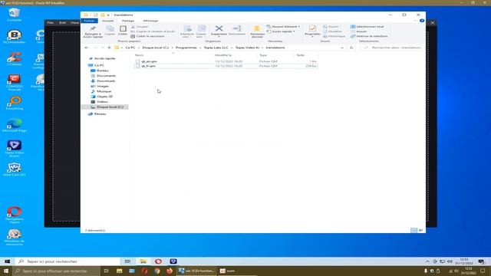Click the back navigation arrow

point(87,48)
